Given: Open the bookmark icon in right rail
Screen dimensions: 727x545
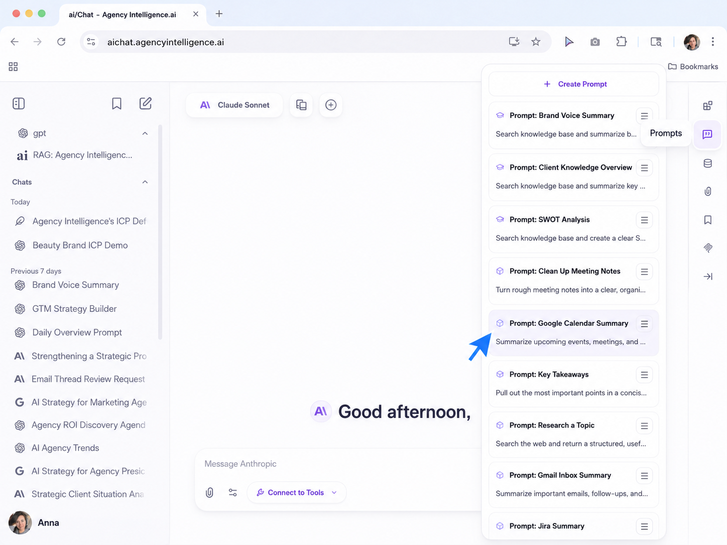Looking at the screenshot, I should click(x=707, y=220).
